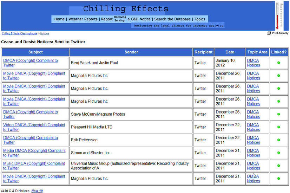Go to Chilling Effects Clearinghouse breadcrumb
The image size is (290, 193).
click(x=20, y=33)
